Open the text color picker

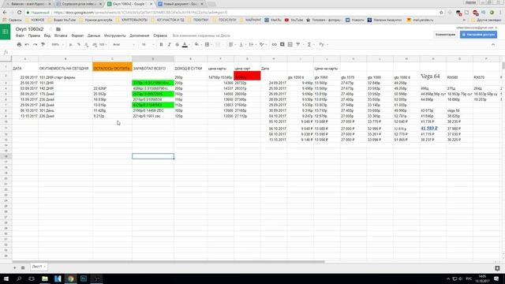pos(185,44)
